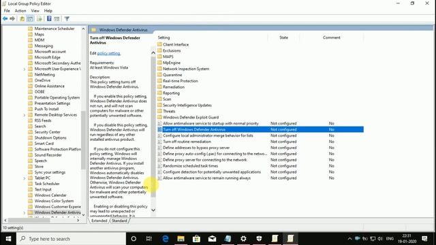The image size is (436, 245).
Task: Open the MpEngine folder
Action: [169, 63]
